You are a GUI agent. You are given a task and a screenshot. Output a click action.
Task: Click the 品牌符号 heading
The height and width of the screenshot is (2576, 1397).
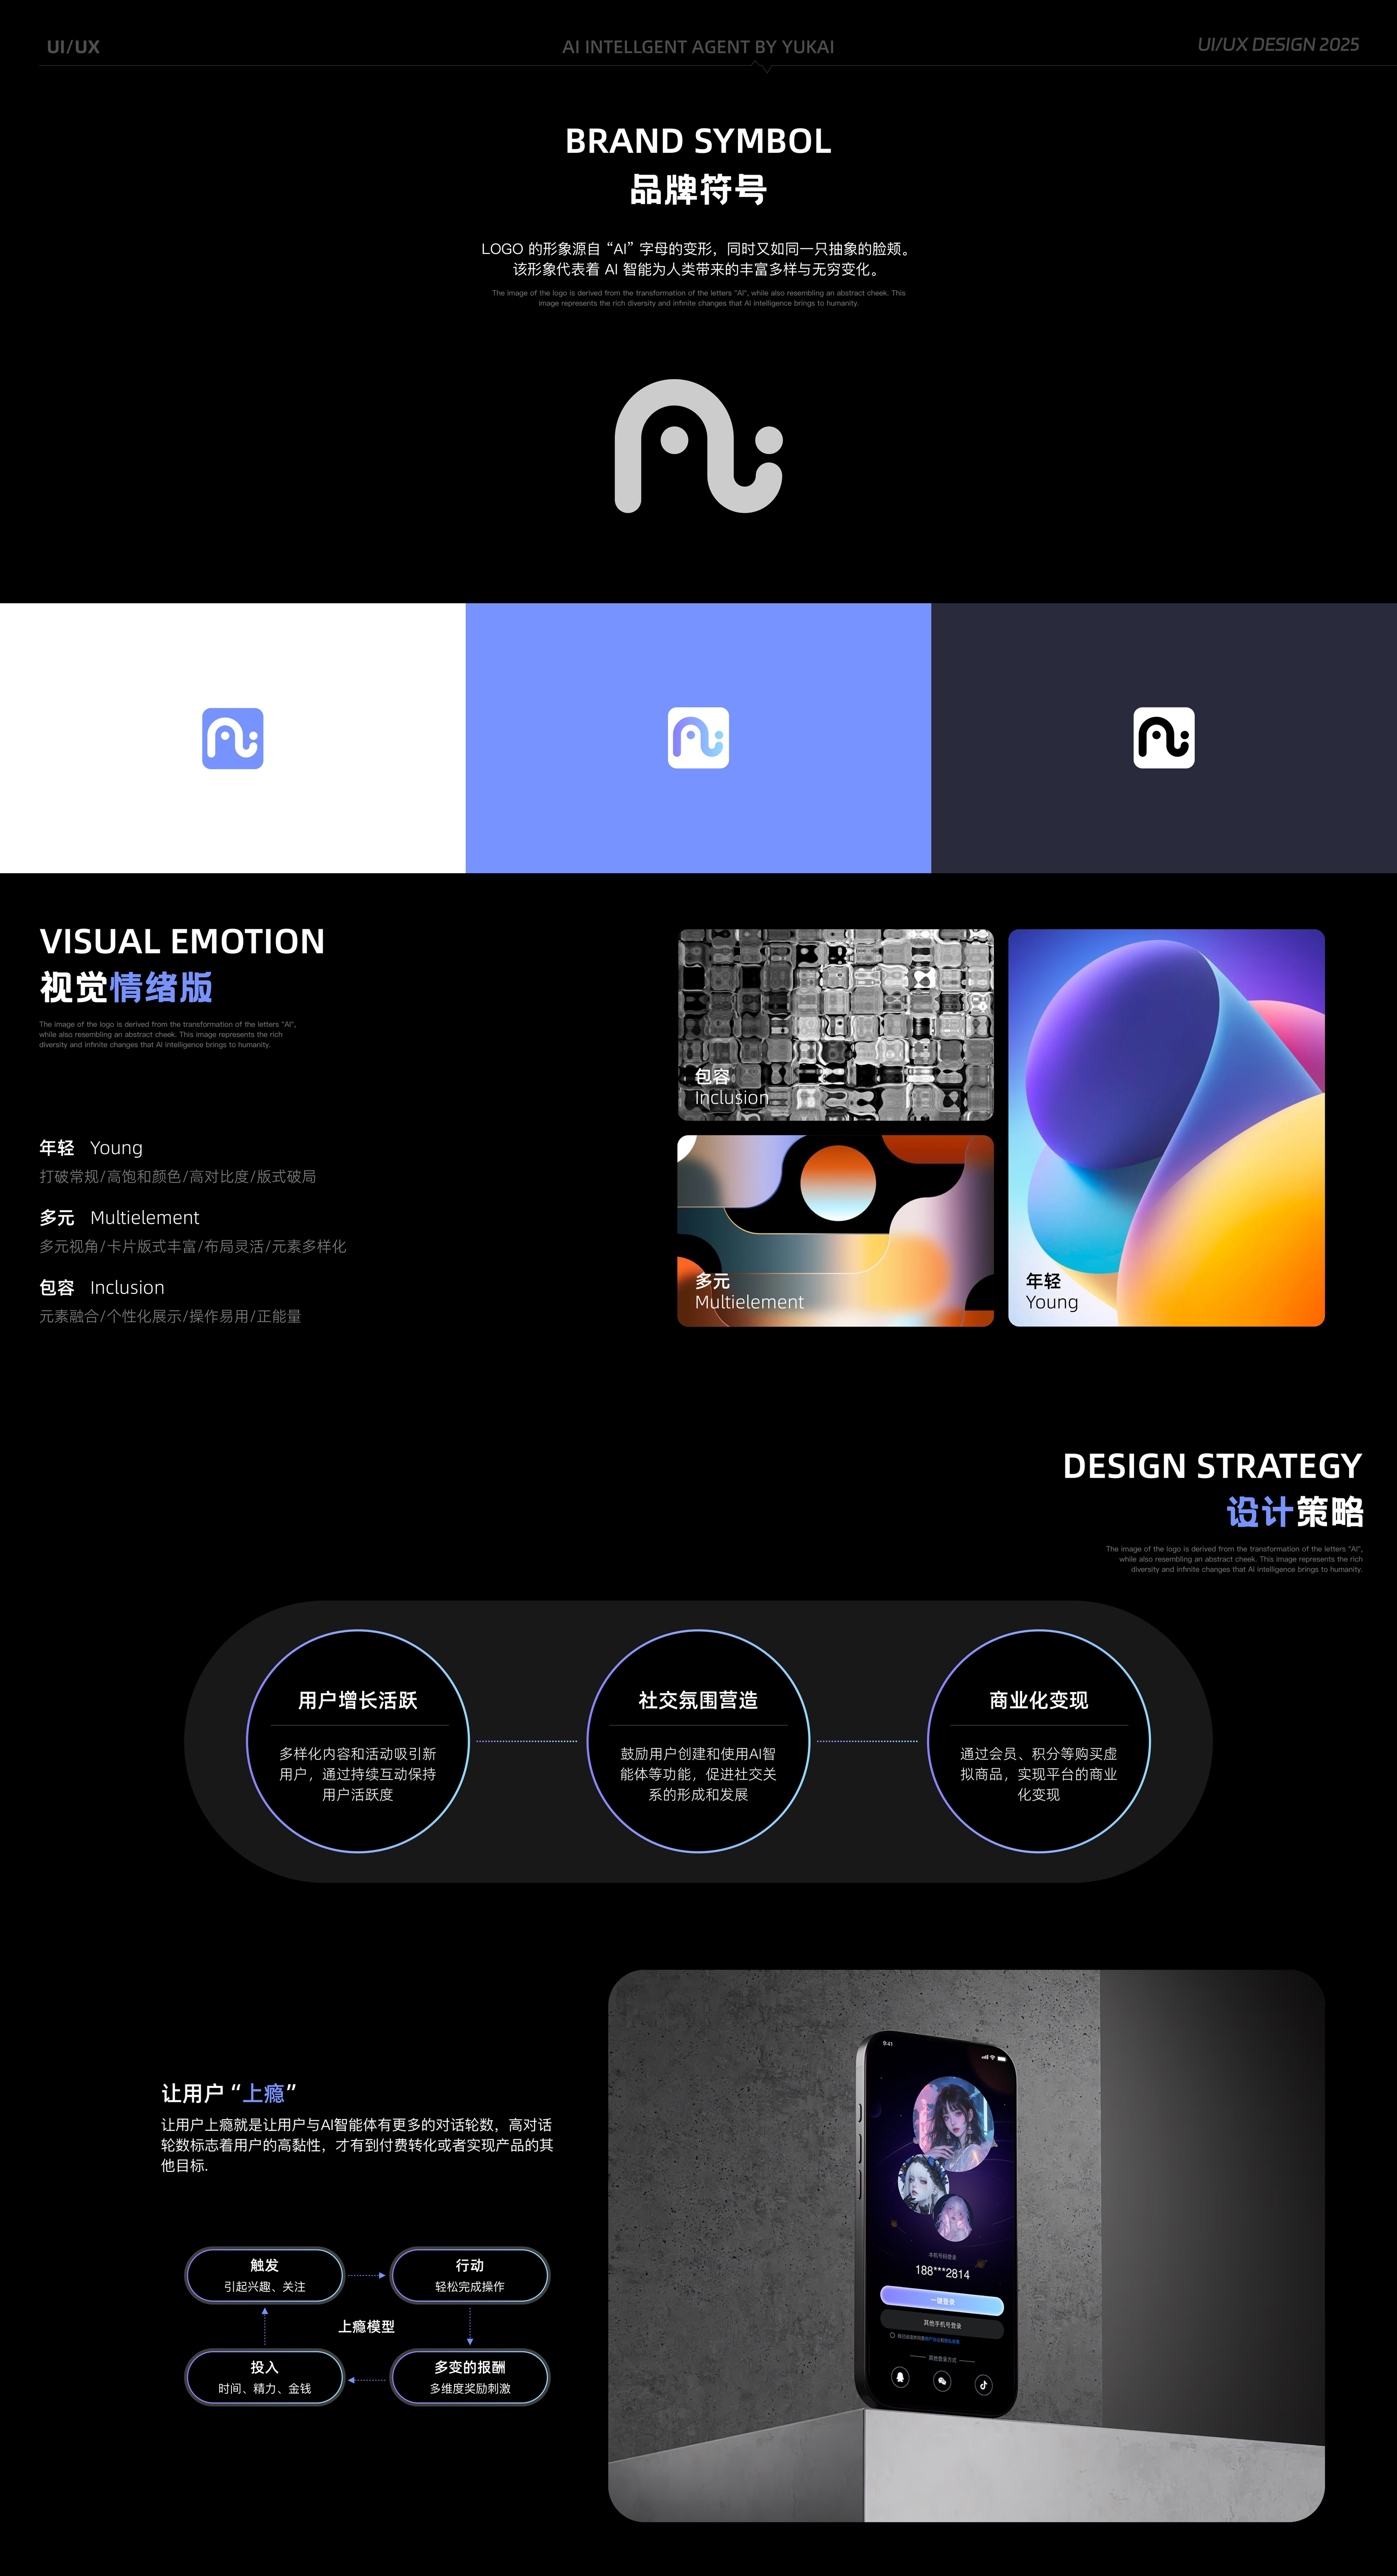click(x=698, y=189)
